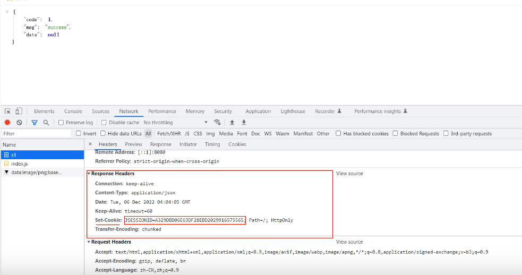
Task: Switch to the Preview tab
Action: coord(133,144)
